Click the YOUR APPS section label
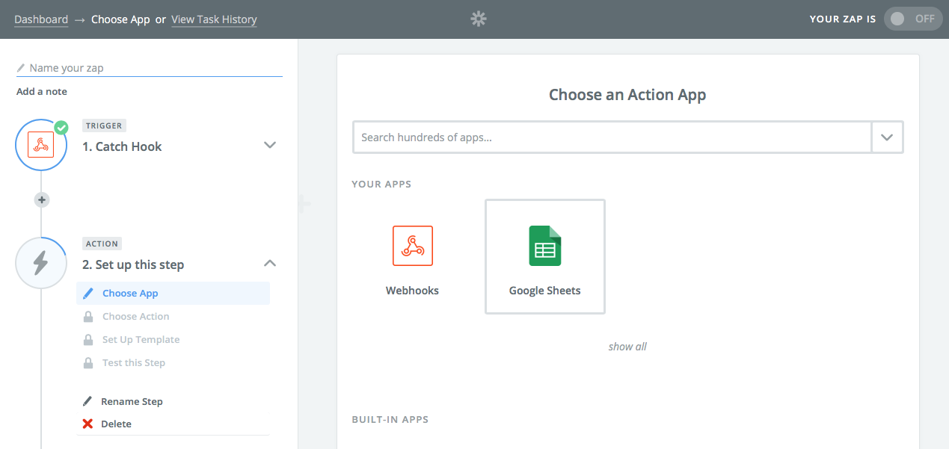 tap(381, 184)
